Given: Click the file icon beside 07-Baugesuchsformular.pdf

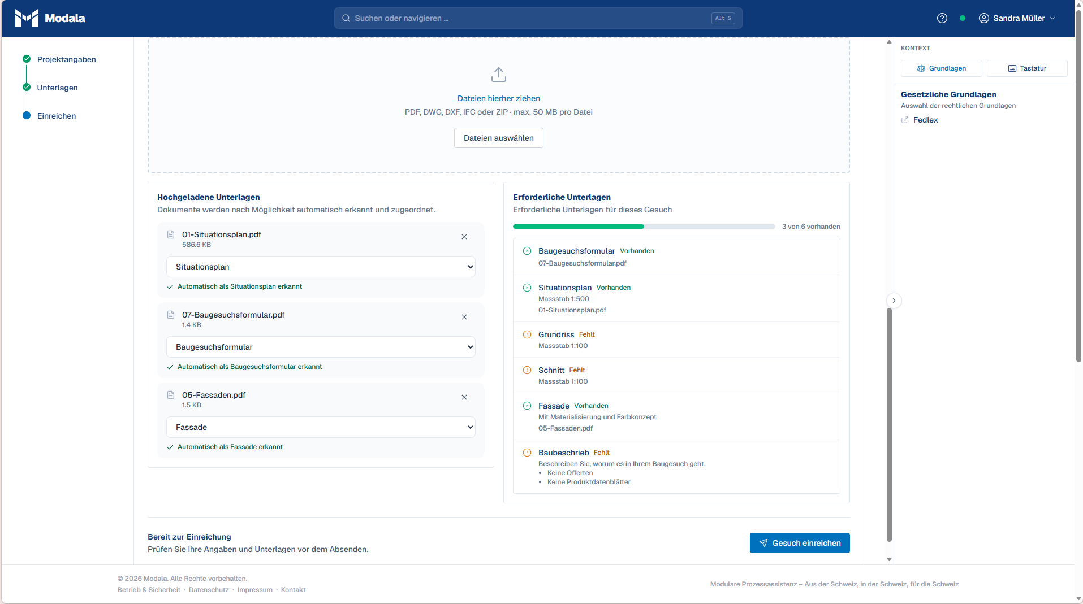Looking at the screenshot, I should (x=171, y=315).
